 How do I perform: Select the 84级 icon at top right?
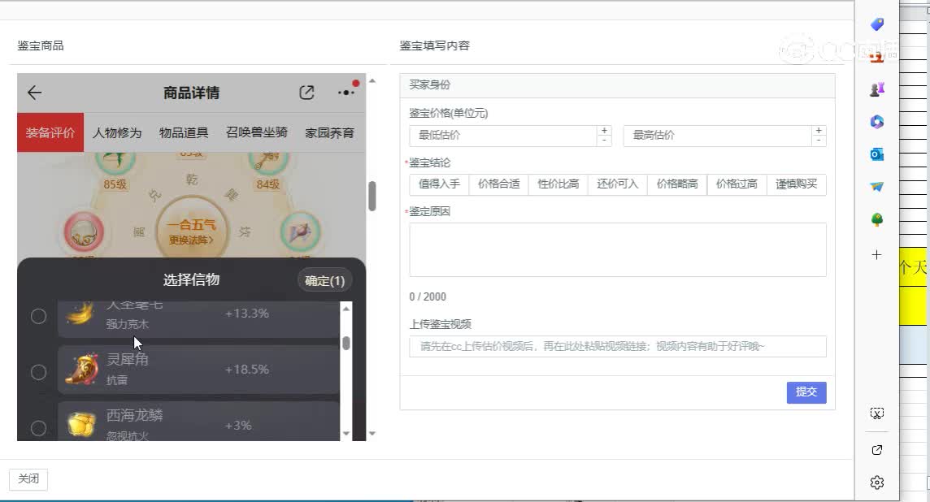point(268,161)
